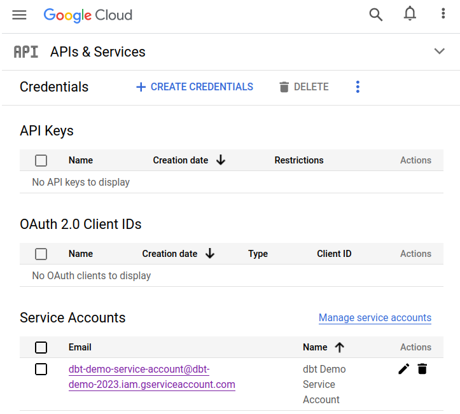Toggle the OAuth 2.0 Client IDs checkbox
The height and width of the screenshot is (414, 460).
coord(41,254)
